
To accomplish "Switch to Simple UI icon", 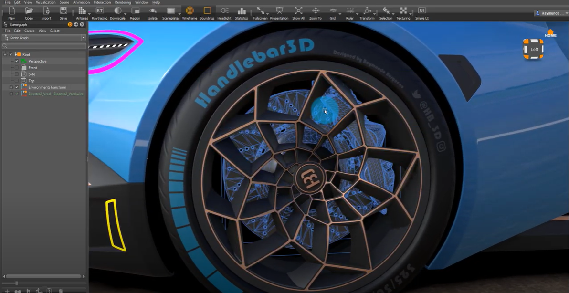I will [x=421, y=10].
